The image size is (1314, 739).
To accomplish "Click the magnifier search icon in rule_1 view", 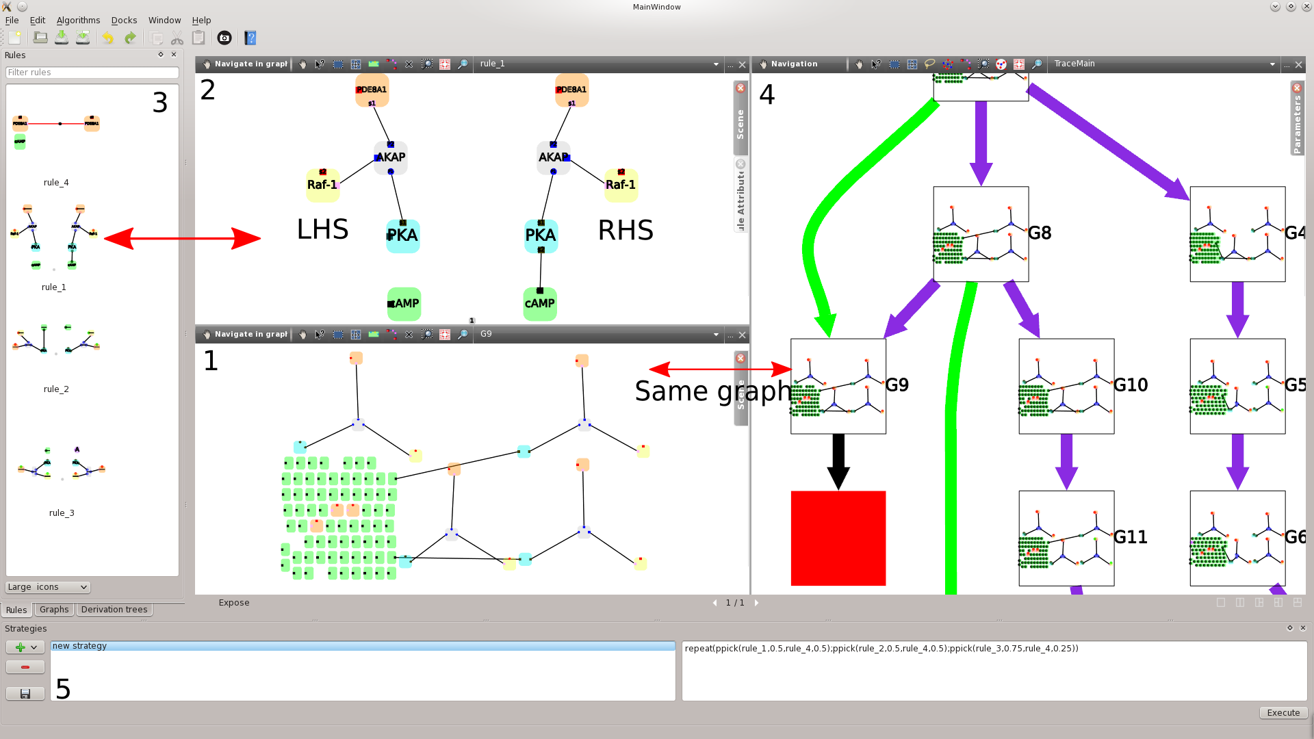I will point(463,64).
